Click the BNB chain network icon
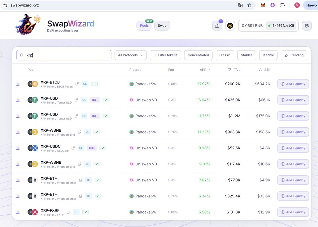 pyautogui.click(x=230, y=26)
